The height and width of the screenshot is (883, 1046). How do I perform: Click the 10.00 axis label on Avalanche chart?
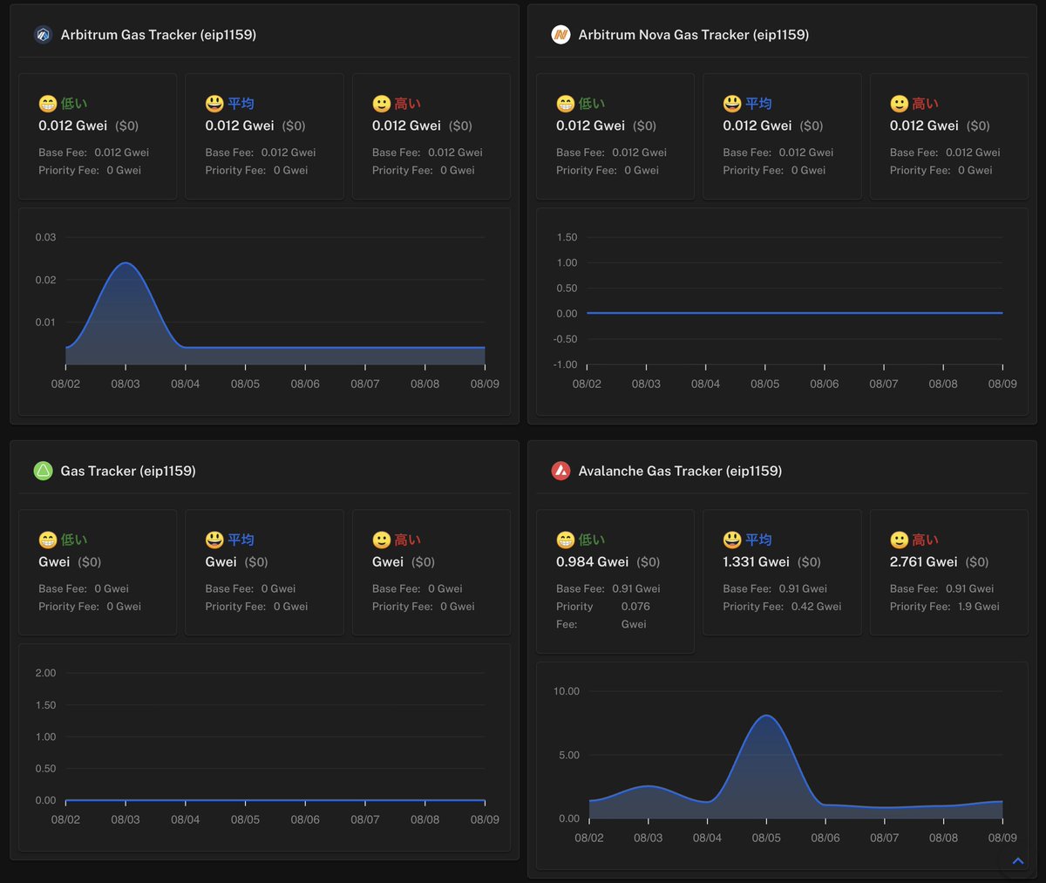[567, 691]
